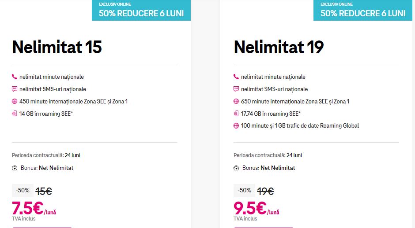Open the Nelimitat 19 plan title
The image size is (415, 228).
(x=279, y=47)
